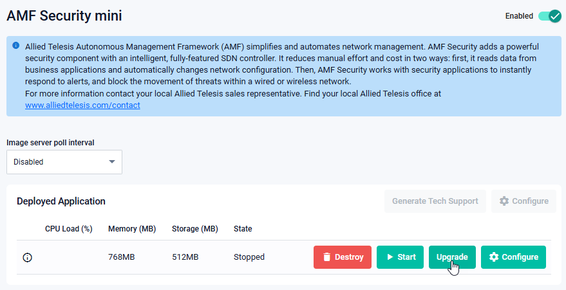
Task: Open the www.alliedtelesis.com/contact link
Action: pos(82,105)
